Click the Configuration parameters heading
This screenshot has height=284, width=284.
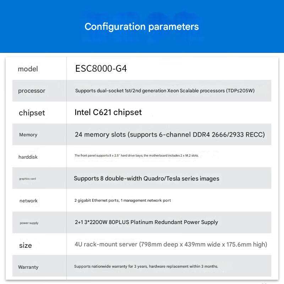(142, 27)
